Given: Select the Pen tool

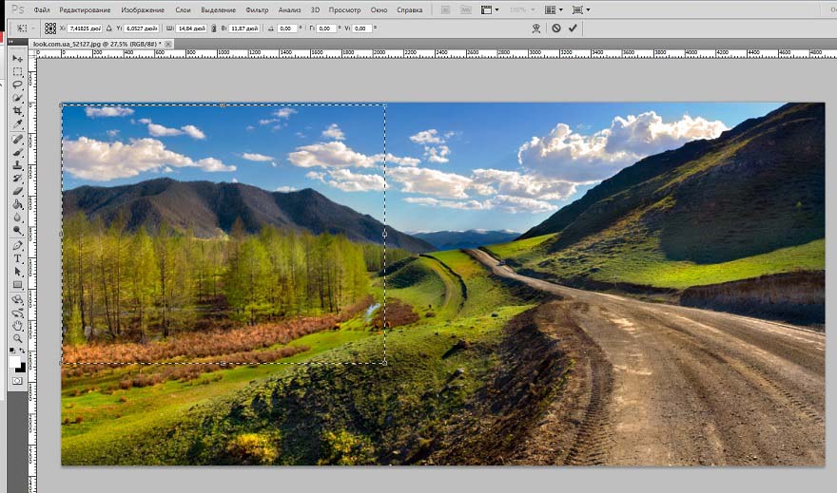Looking at the screenshot, I should [18, 246].
